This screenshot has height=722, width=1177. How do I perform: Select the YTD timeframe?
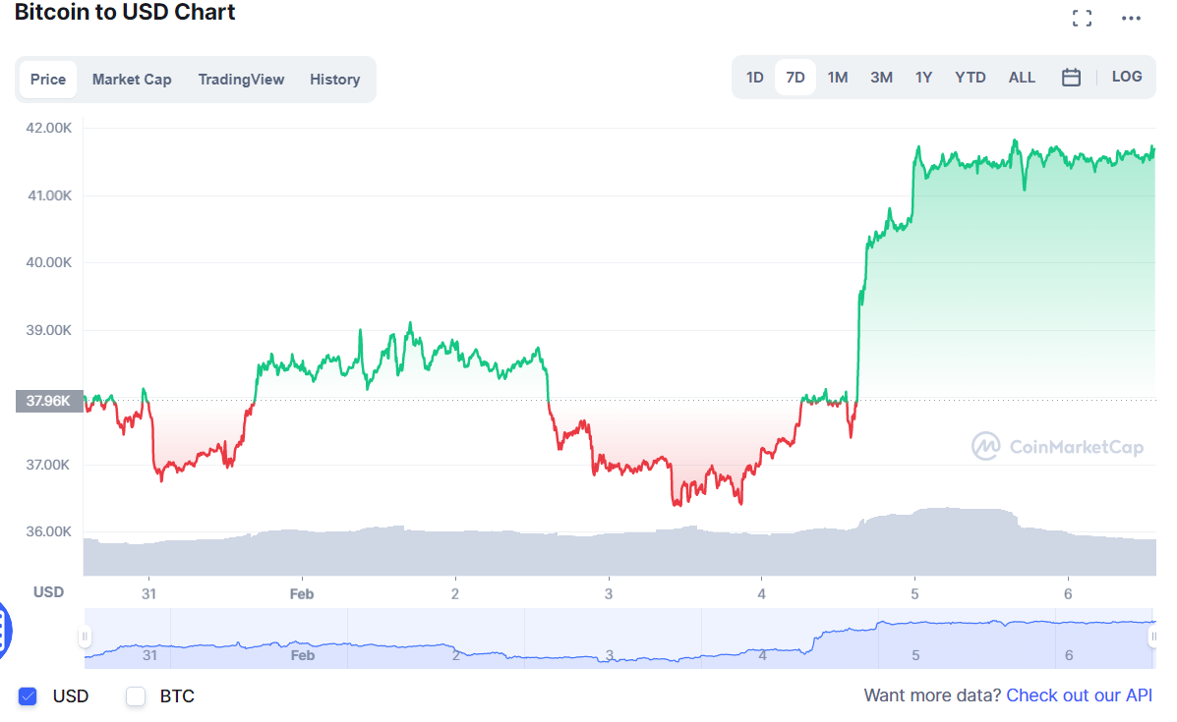coord(970,77)
